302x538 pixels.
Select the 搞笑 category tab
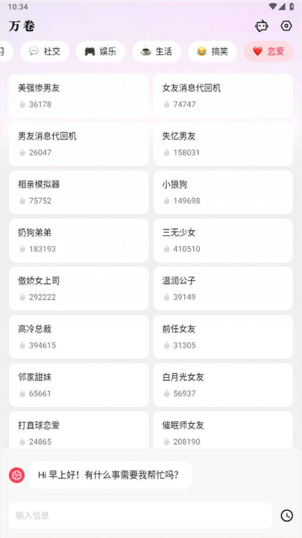[212, 52]
